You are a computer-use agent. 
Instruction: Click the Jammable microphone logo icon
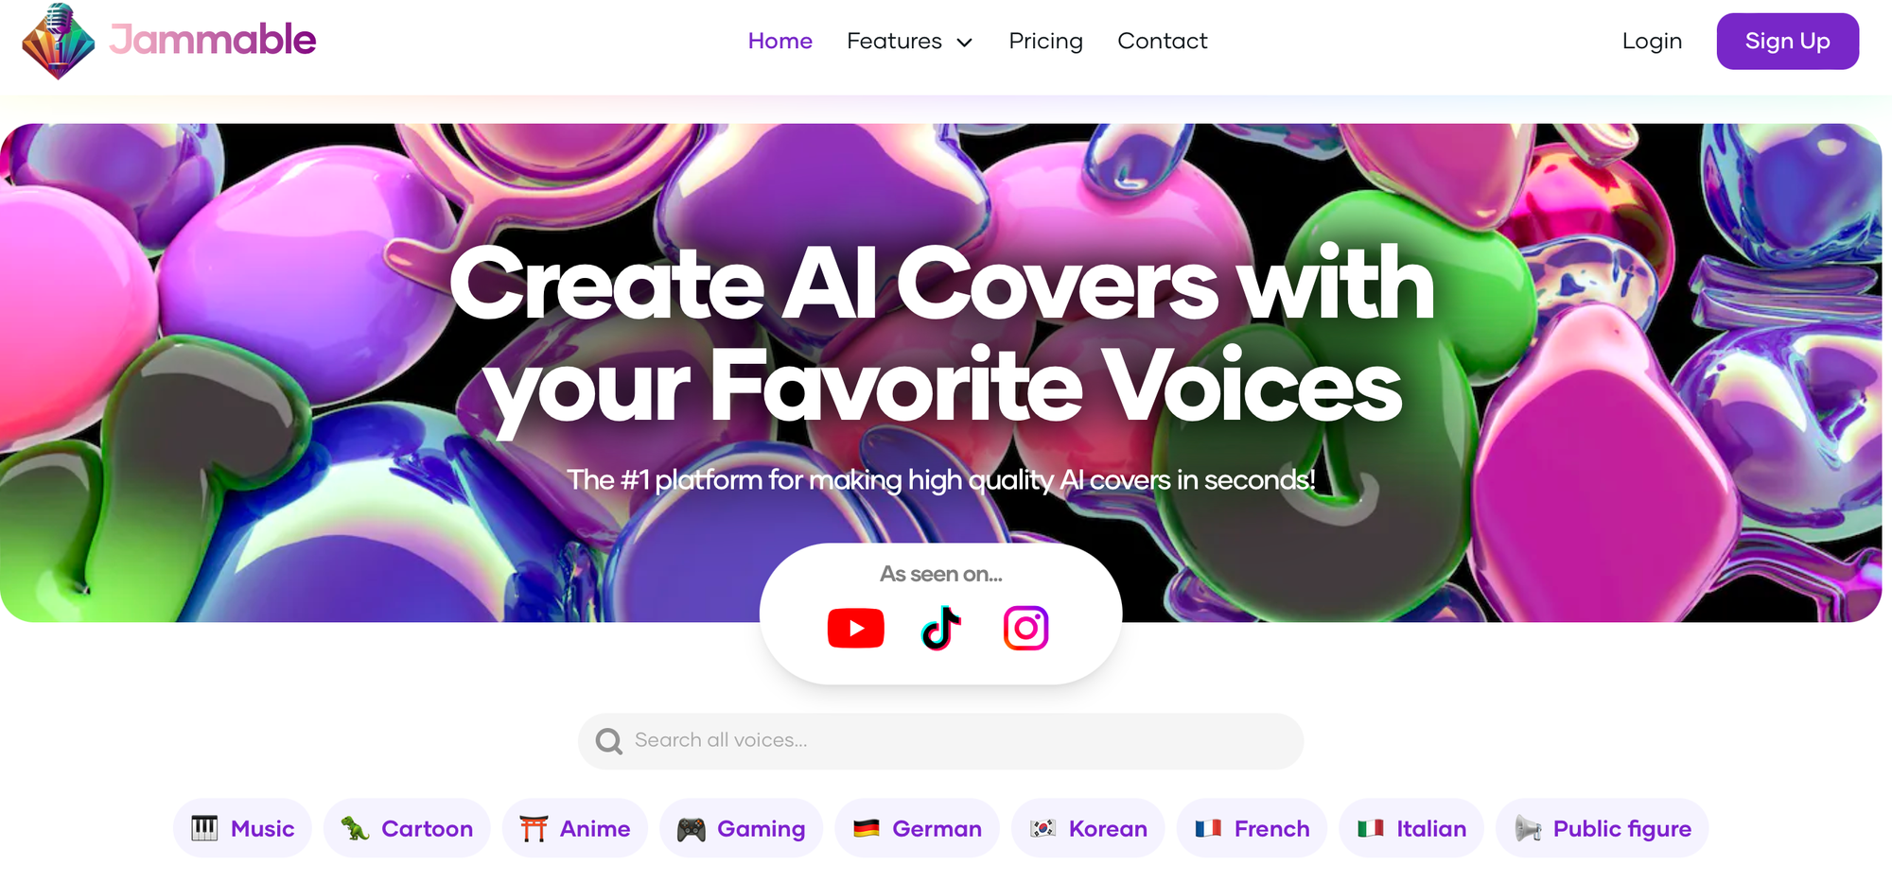point(59,42)
